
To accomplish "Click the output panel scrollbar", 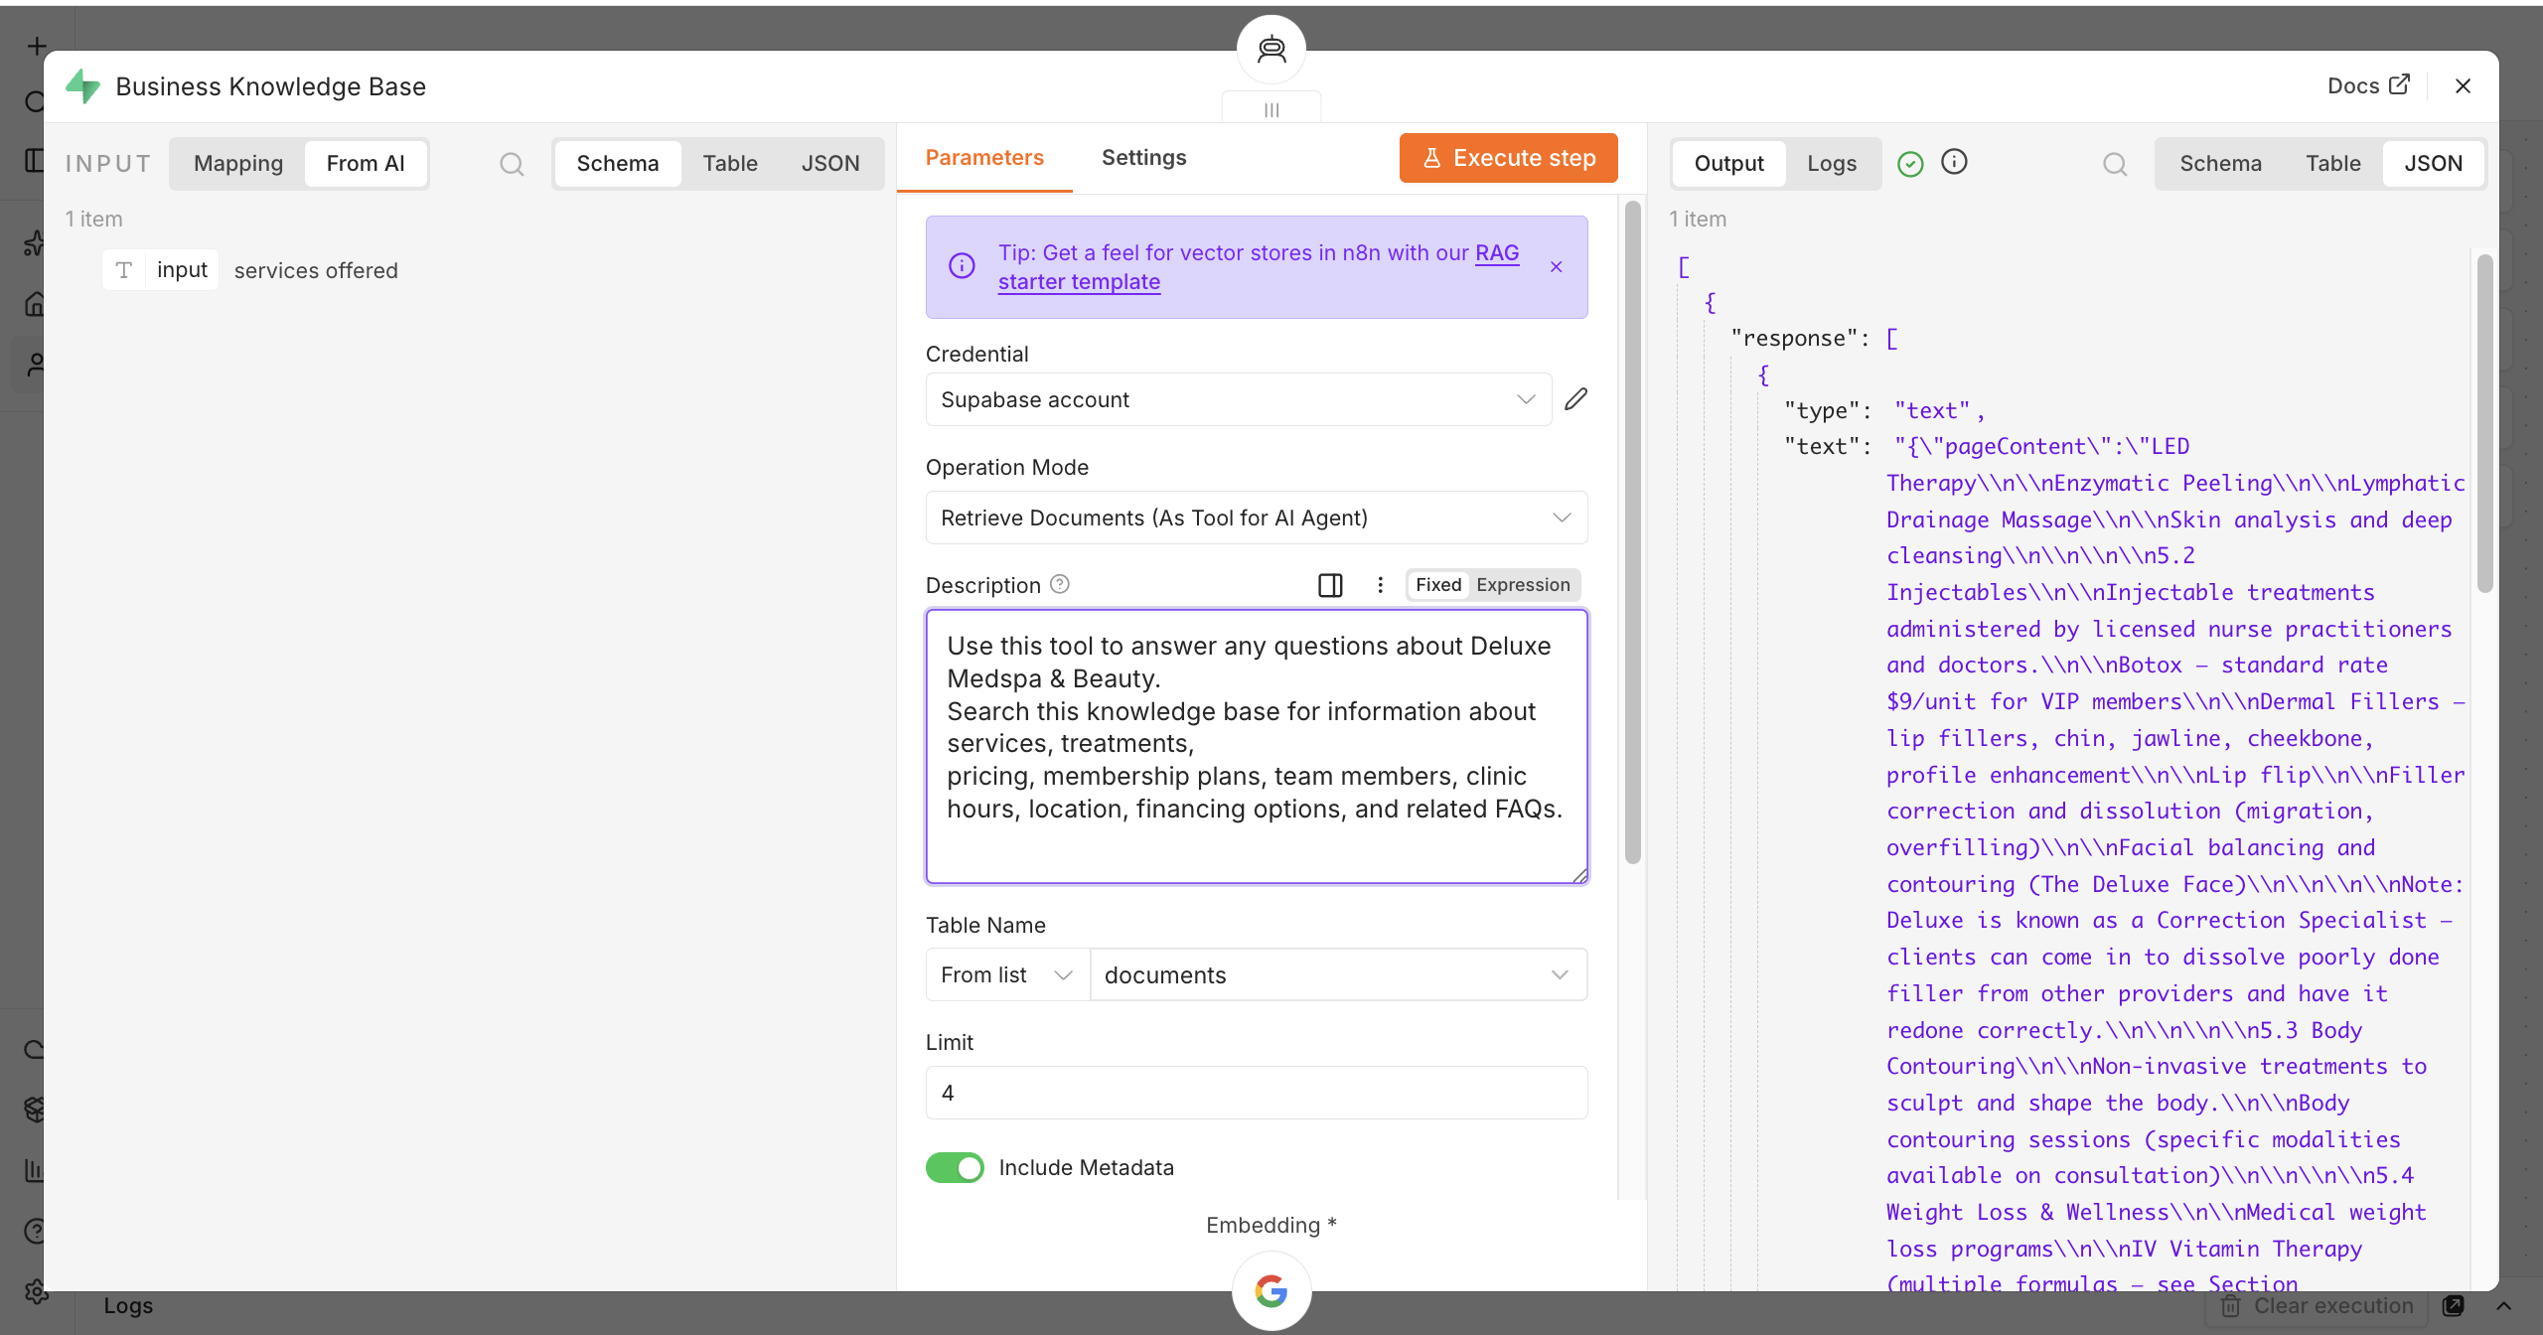I will coord(2484,424).
